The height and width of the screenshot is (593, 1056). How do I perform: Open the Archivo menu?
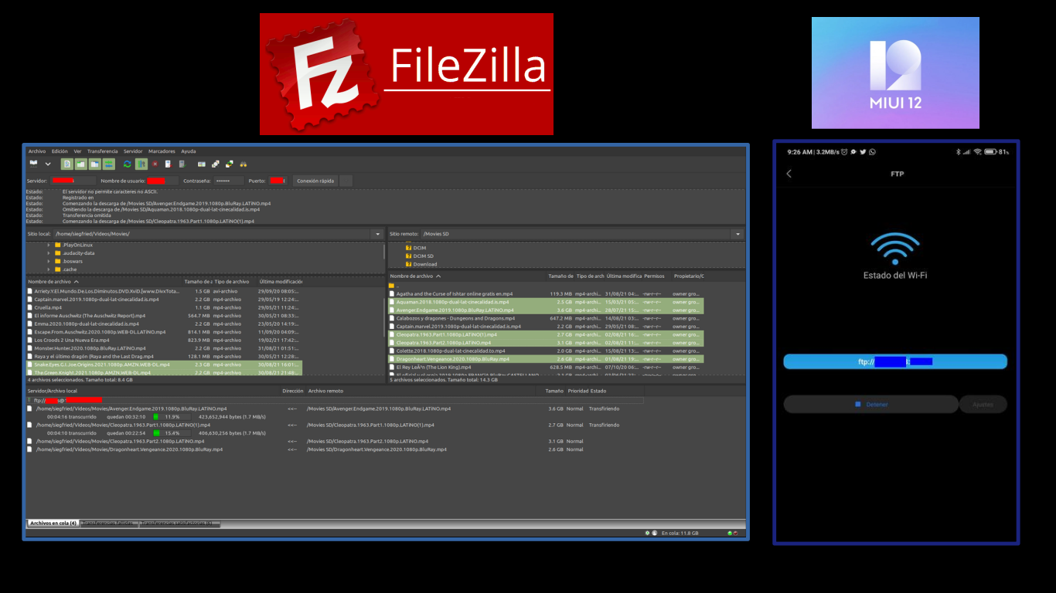tap(37, 151)
